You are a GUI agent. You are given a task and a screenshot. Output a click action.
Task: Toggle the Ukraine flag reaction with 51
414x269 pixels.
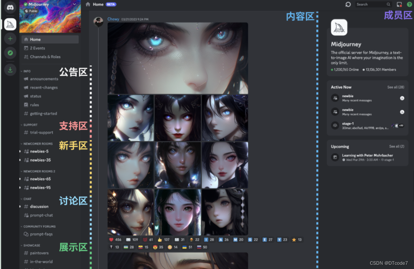[x=187, y=247]
